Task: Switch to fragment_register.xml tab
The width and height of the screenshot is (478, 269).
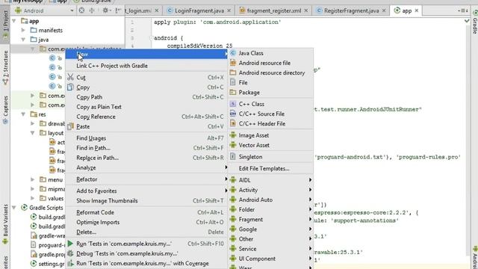Action: pyautogui.click(x=273, y=10)
